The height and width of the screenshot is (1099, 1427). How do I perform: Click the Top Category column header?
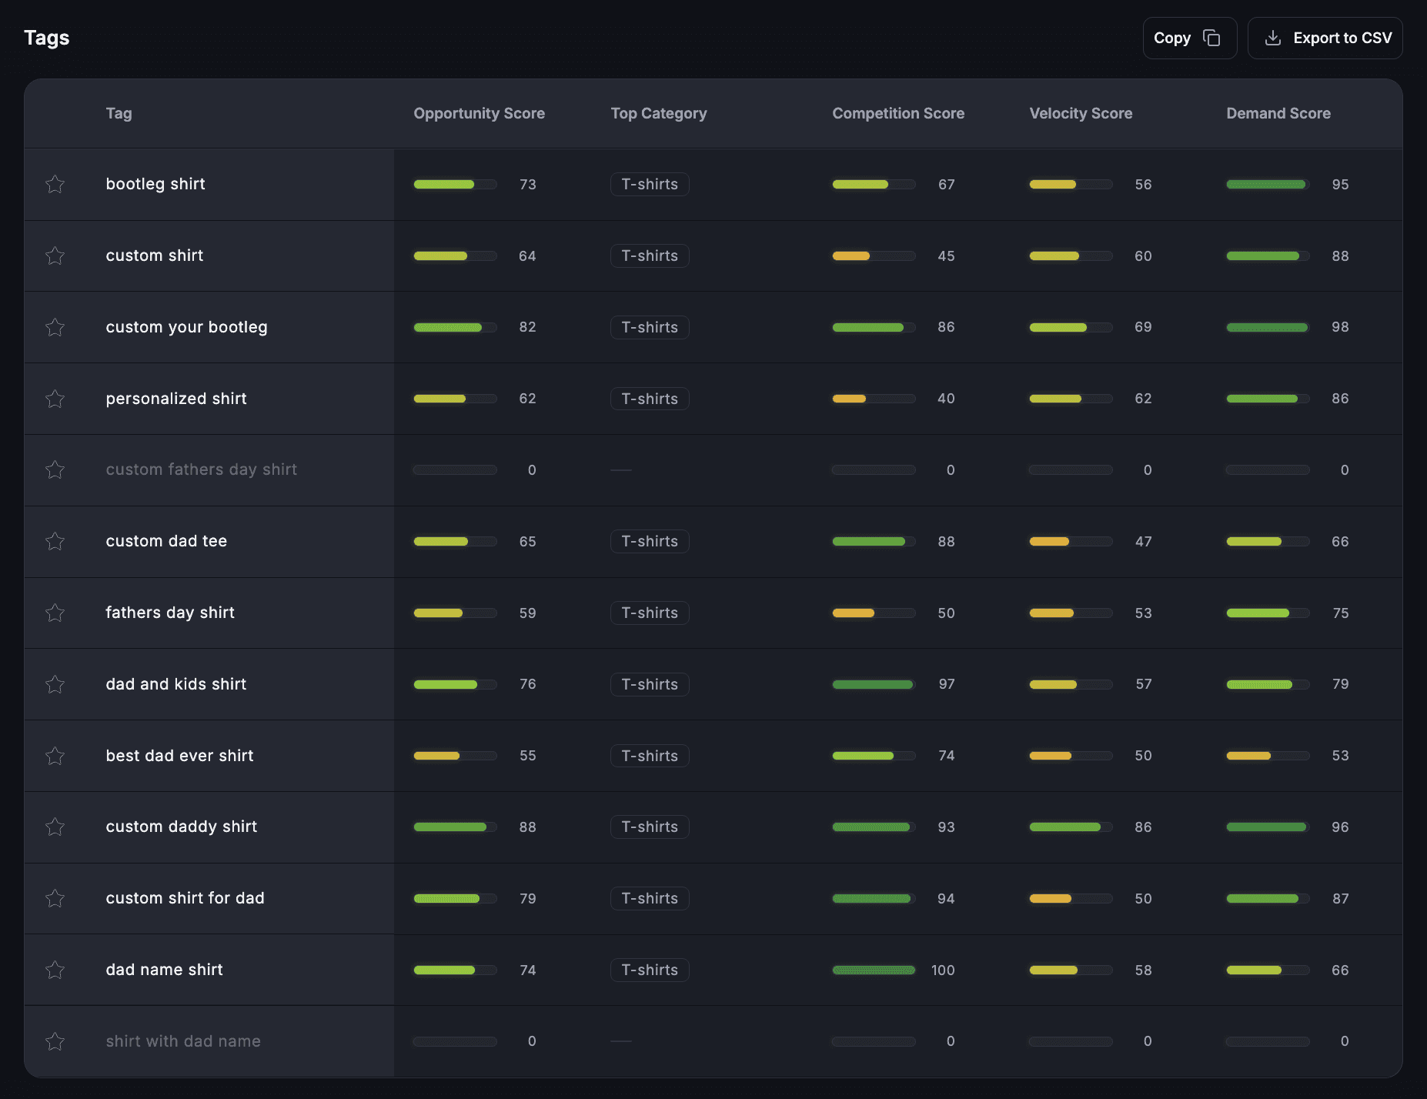pos(658,113)
